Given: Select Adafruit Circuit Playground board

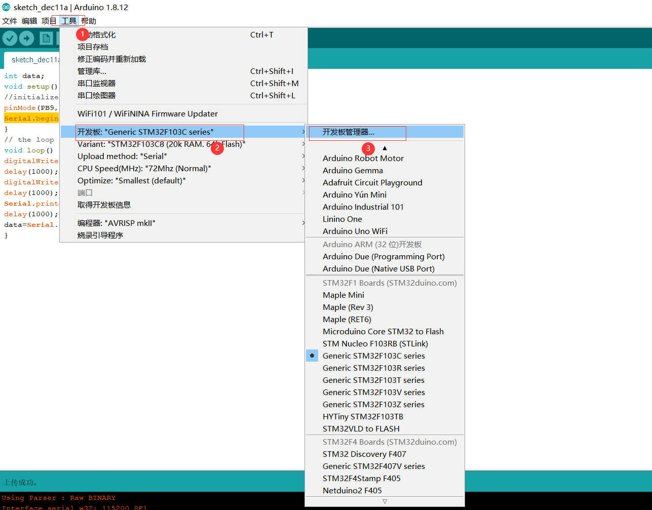Looking at the screenshot, I should point(385,182).
